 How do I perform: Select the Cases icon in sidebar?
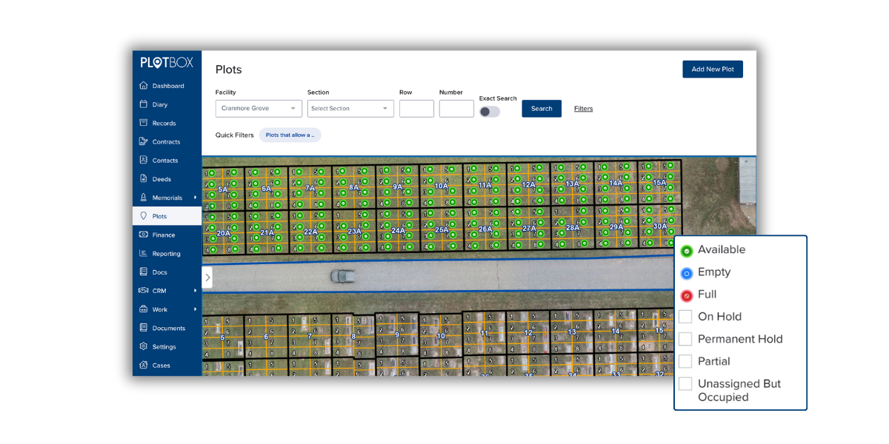(x=144, y=365)
